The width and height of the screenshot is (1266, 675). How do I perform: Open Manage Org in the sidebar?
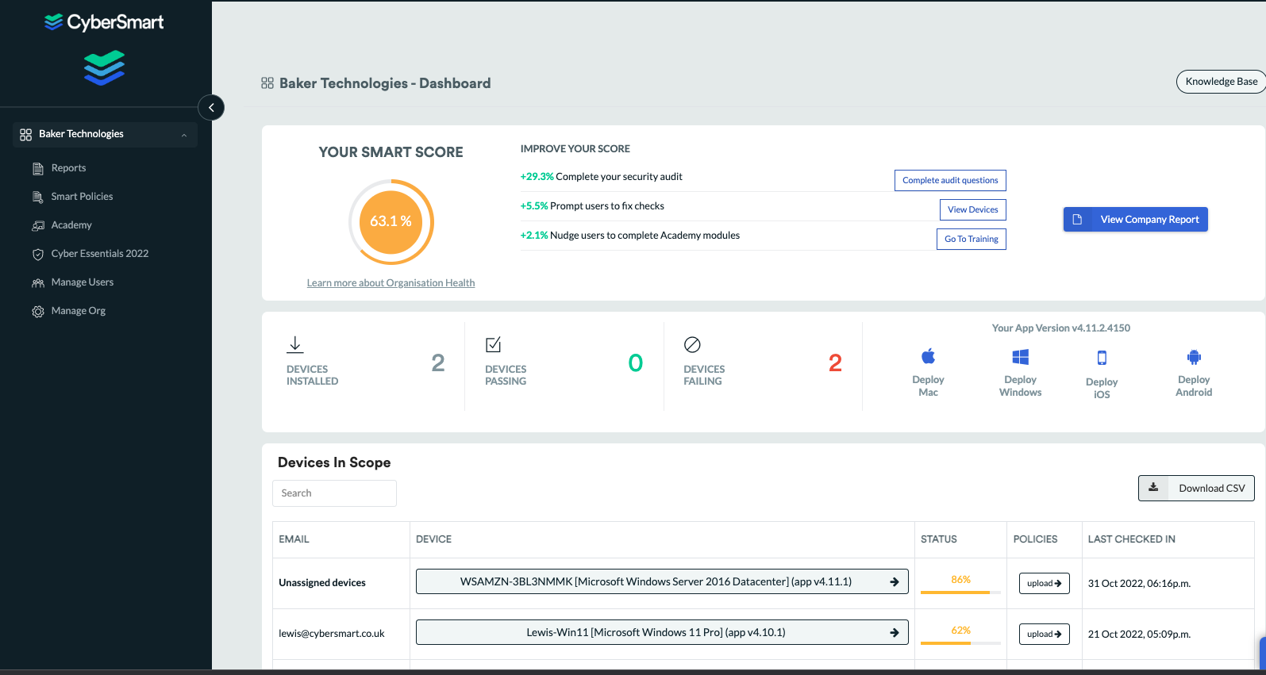[78, 311]
